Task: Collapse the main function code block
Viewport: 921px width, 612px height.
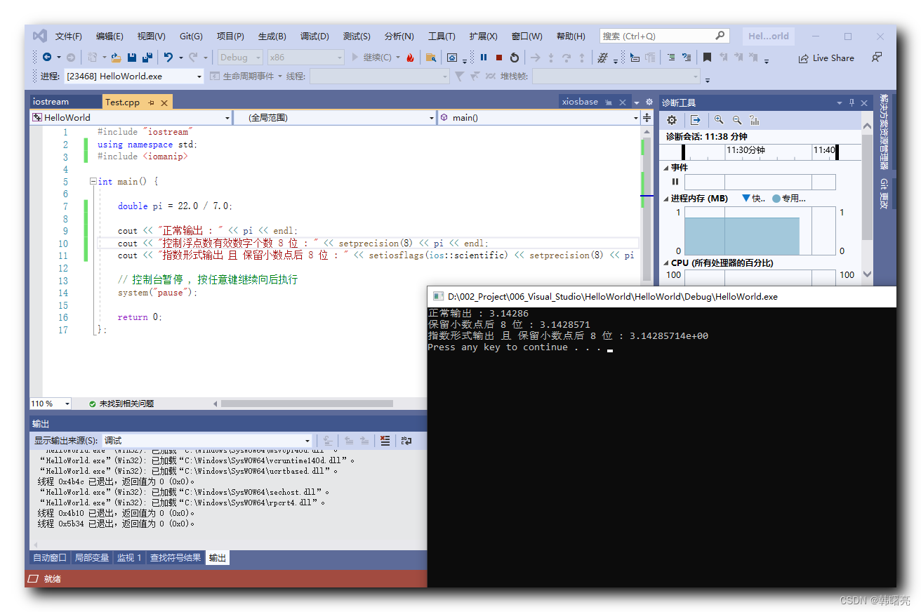Action: point(93,182)
